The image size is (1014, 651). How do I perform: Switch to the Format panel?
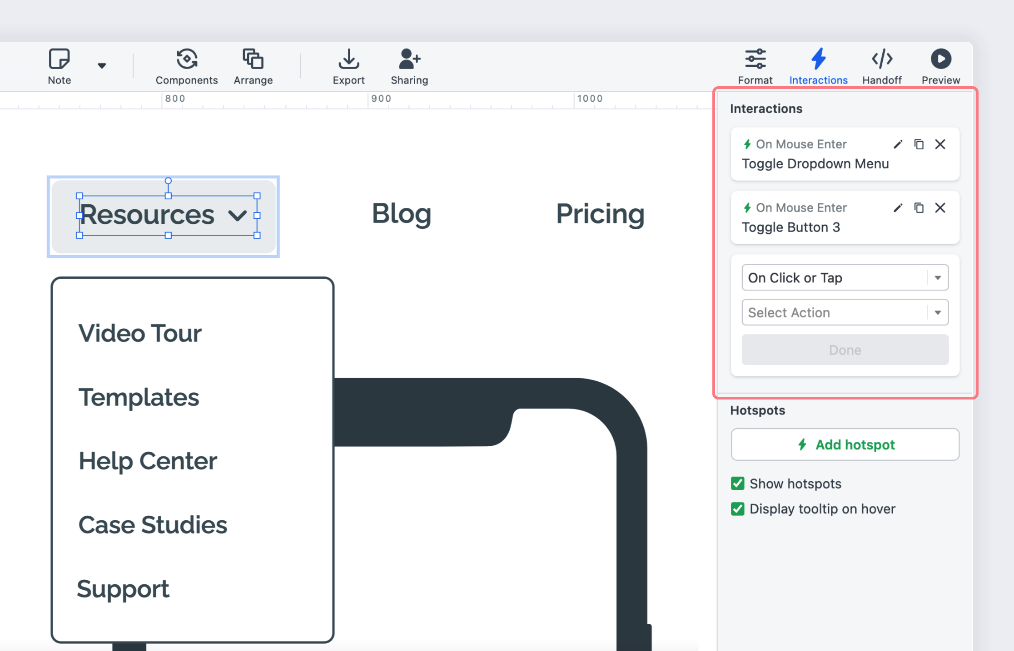(x=755, y=67)
